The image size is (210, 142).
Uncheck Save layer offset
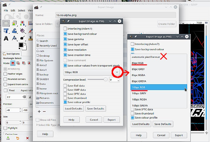65,45
